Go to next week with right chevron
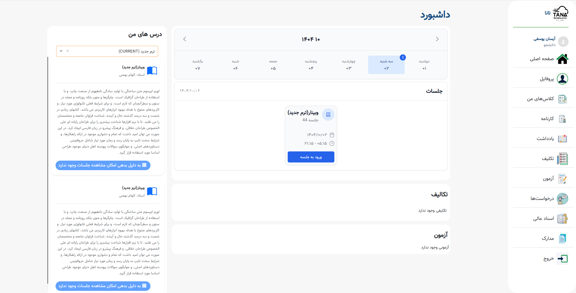The width and height of the screenshot is (576, 293). coord(437,39)
